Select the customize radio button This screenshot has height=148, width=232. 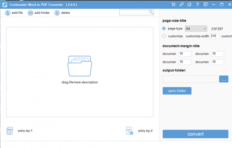164,36
